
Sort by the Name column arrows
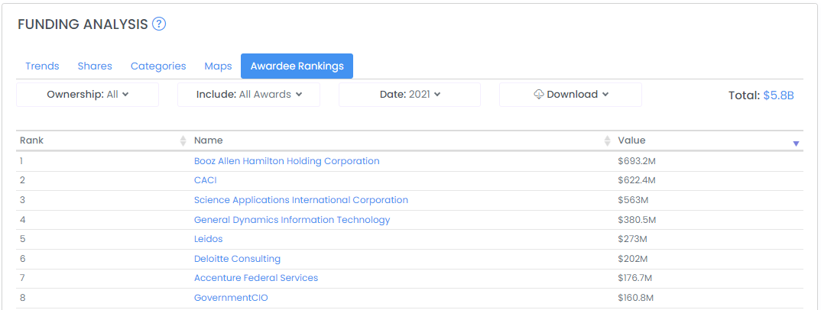tap(607, 140)
